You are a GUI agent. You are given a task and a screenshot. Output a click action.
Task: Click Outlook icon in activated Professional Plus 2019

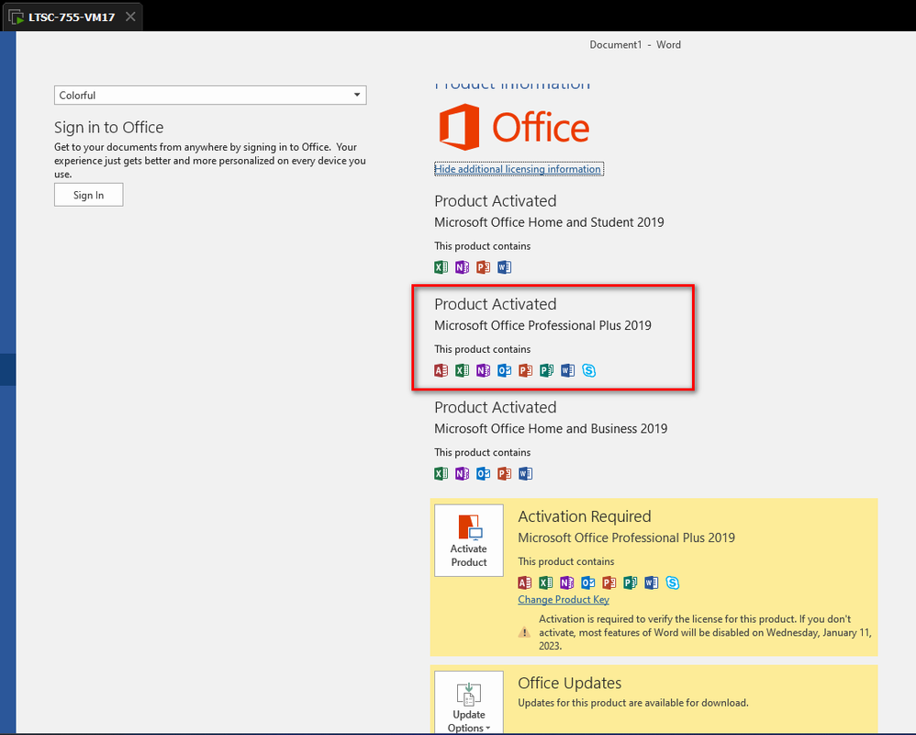[504, 370]
